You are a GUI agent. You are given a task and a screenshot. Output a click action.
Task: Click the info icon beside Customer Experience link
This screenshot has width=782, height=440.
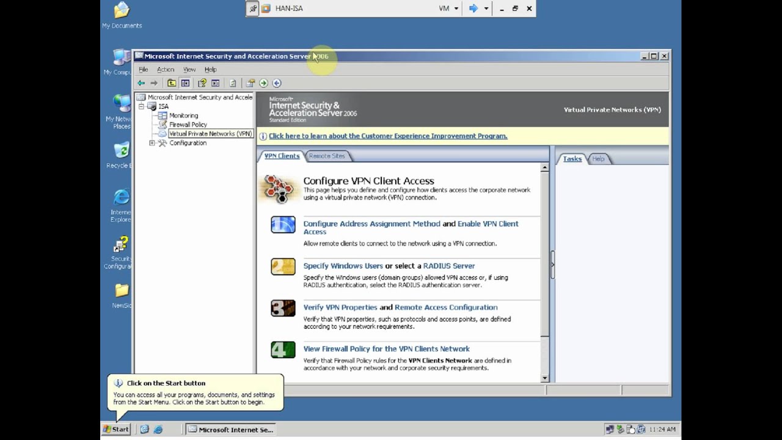pyautogui.click(x=263, y=136)
